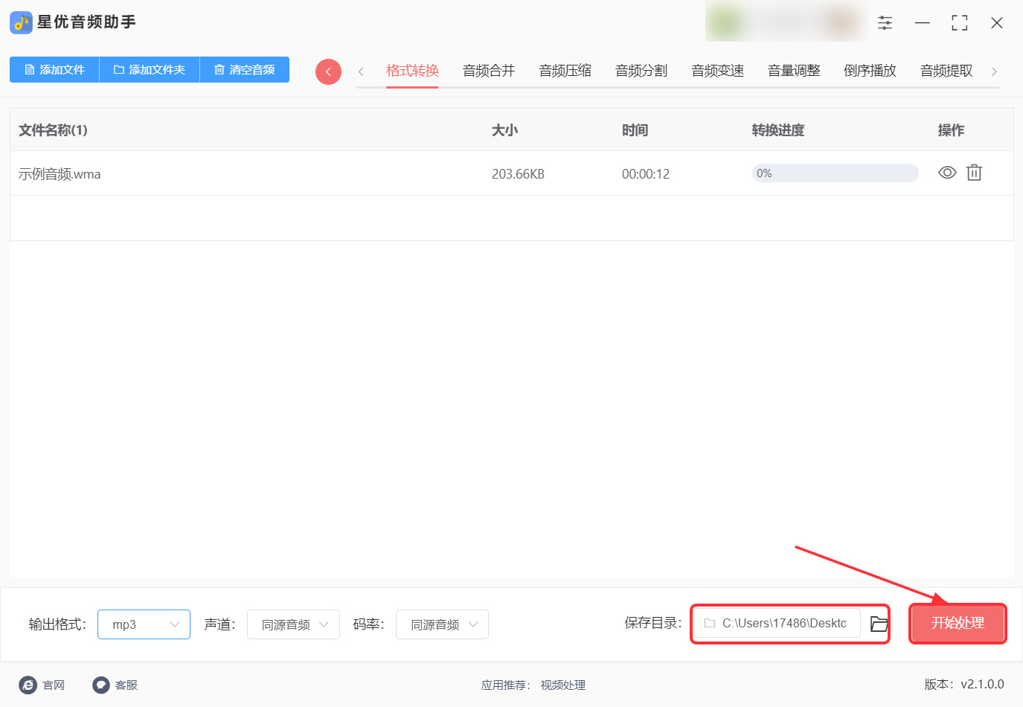Open the 倒序播放 tab

[x=870, y=71]
